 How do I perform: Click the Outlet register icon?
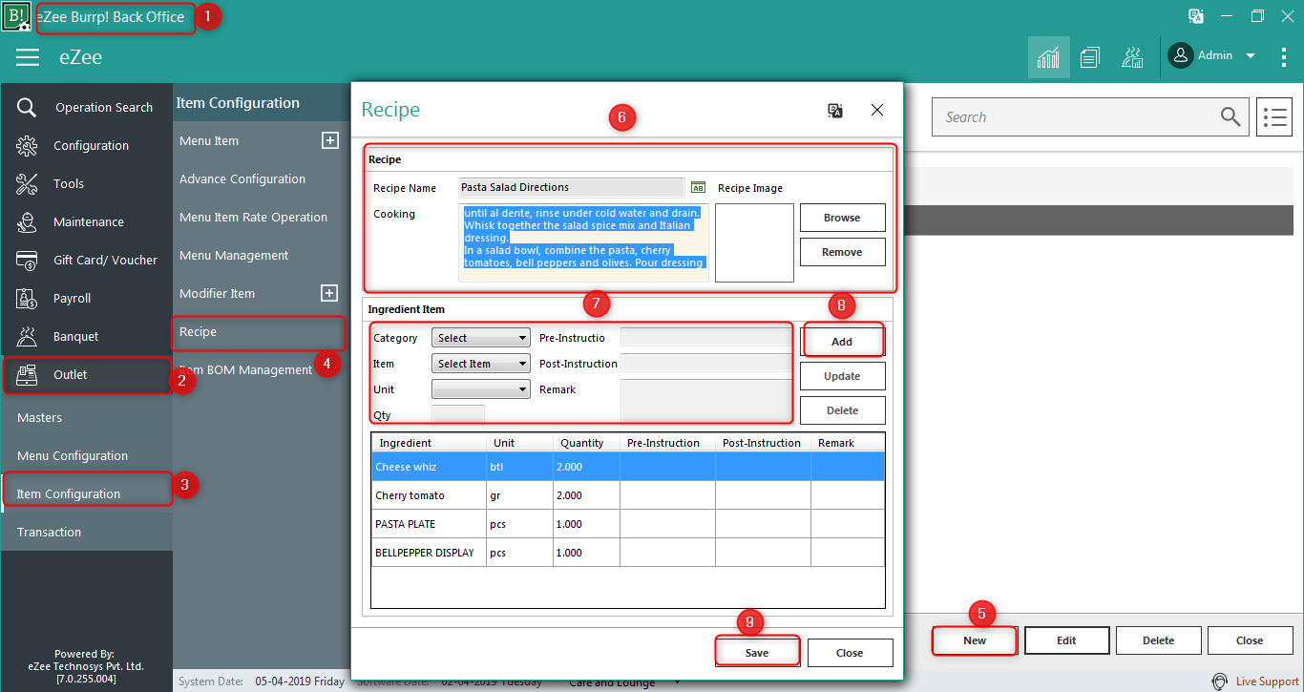pos(27,374)
